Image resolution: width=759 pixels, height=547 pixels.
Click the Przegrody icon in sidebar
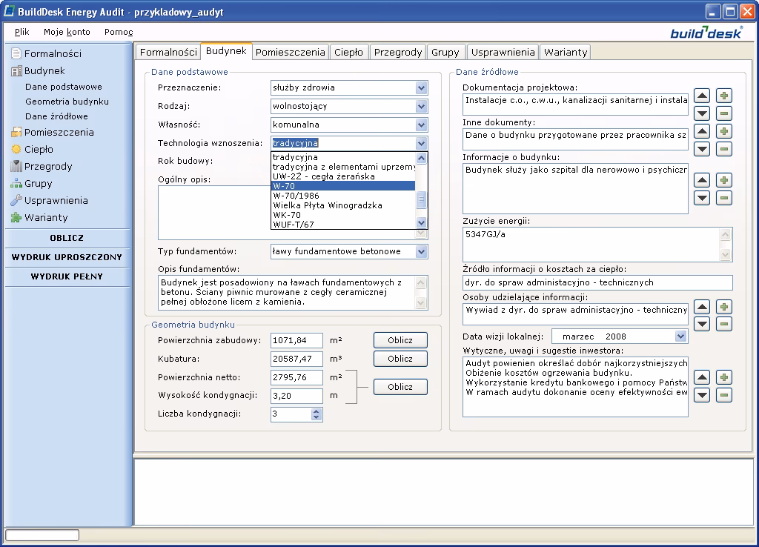pyautogui.click(x=16, y=167)
